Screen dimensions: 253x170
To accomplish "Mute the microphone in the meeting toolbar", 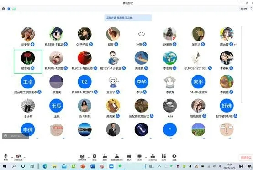I will (6, 157).
